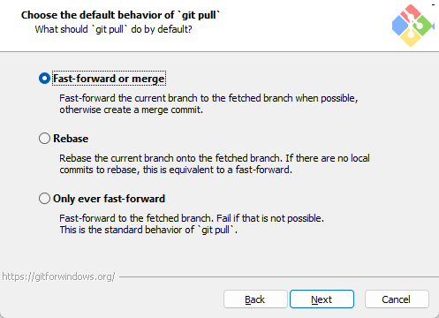Return with the Back button
This screenshot has height=318, width=439.
coord(255,299)
